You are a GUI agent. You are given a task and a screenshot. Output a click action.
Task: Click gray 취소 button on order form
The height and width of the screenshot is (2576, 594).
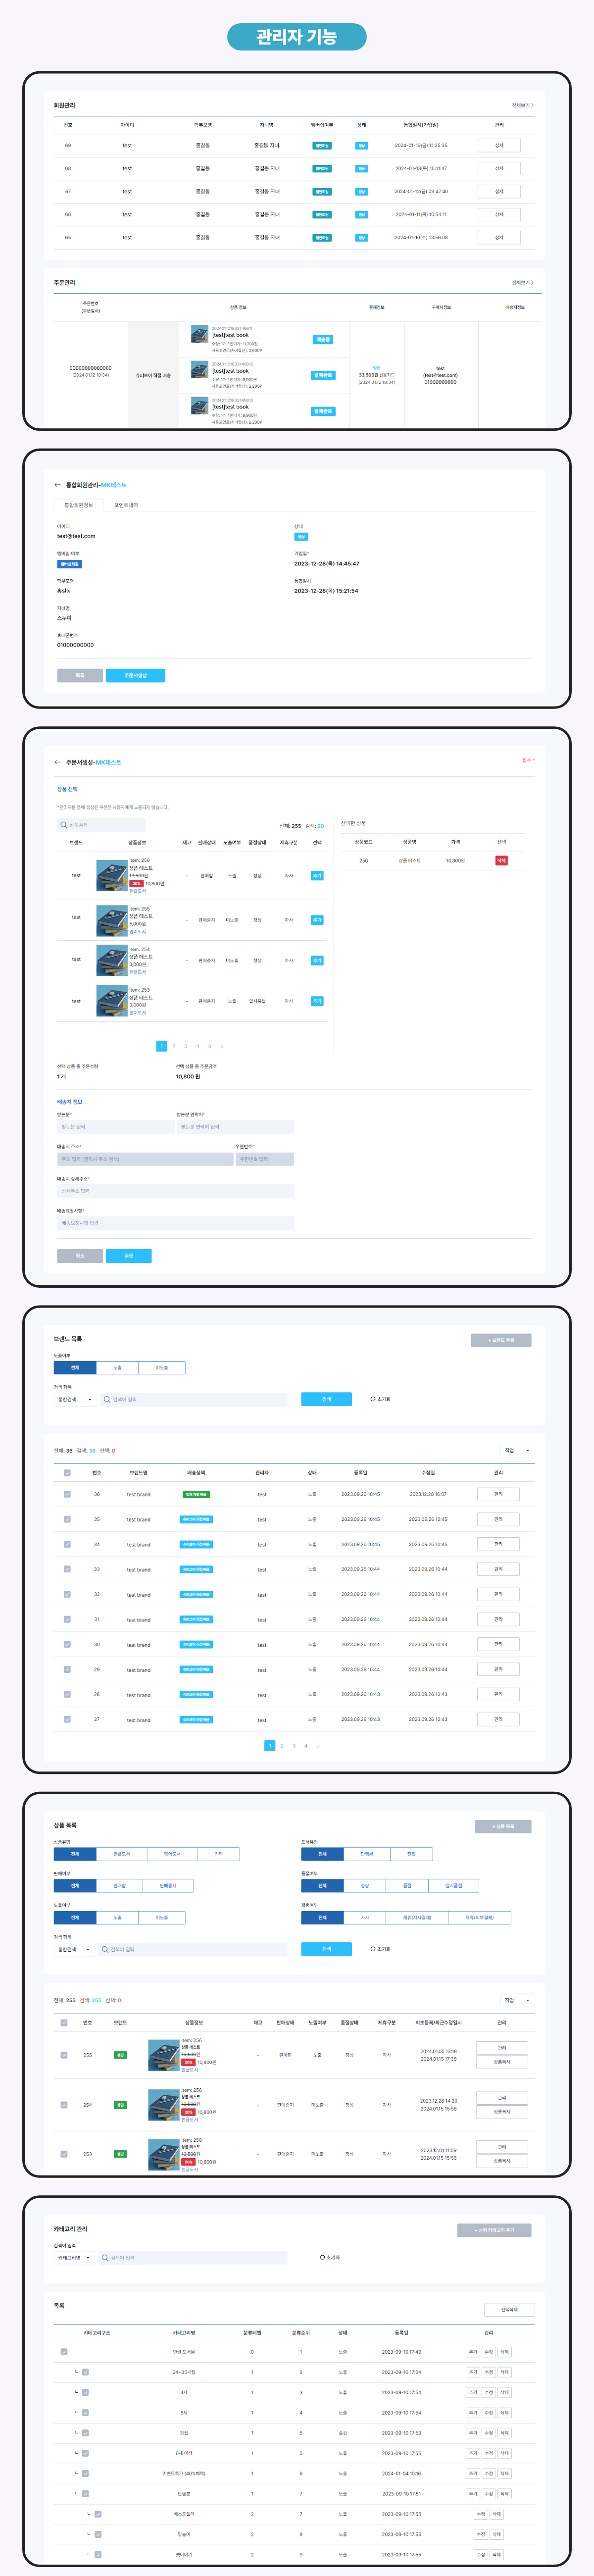tap(80, 1255)
